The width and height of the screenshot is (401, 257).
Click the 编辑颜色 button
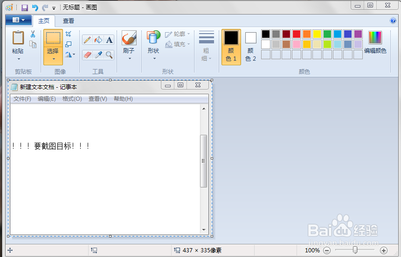375,42
